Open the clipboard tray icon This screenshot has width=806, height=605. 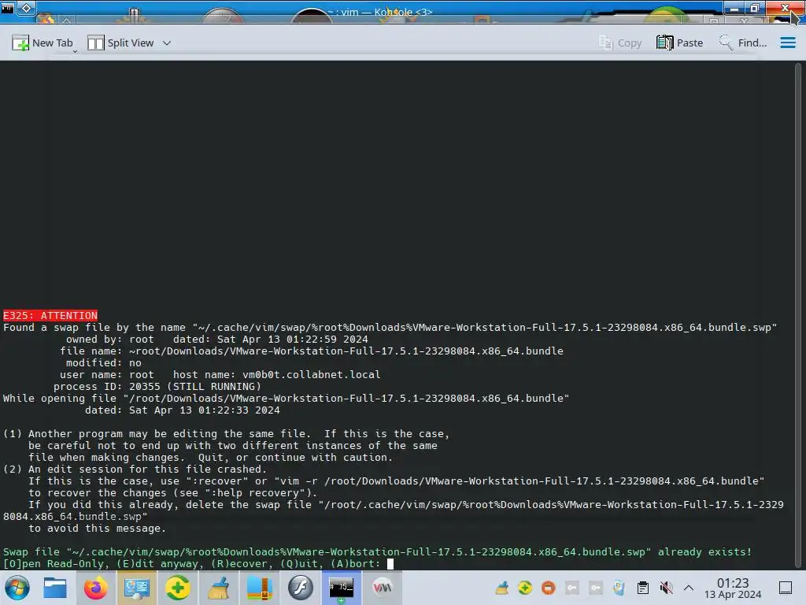click(x=642, y=588)
